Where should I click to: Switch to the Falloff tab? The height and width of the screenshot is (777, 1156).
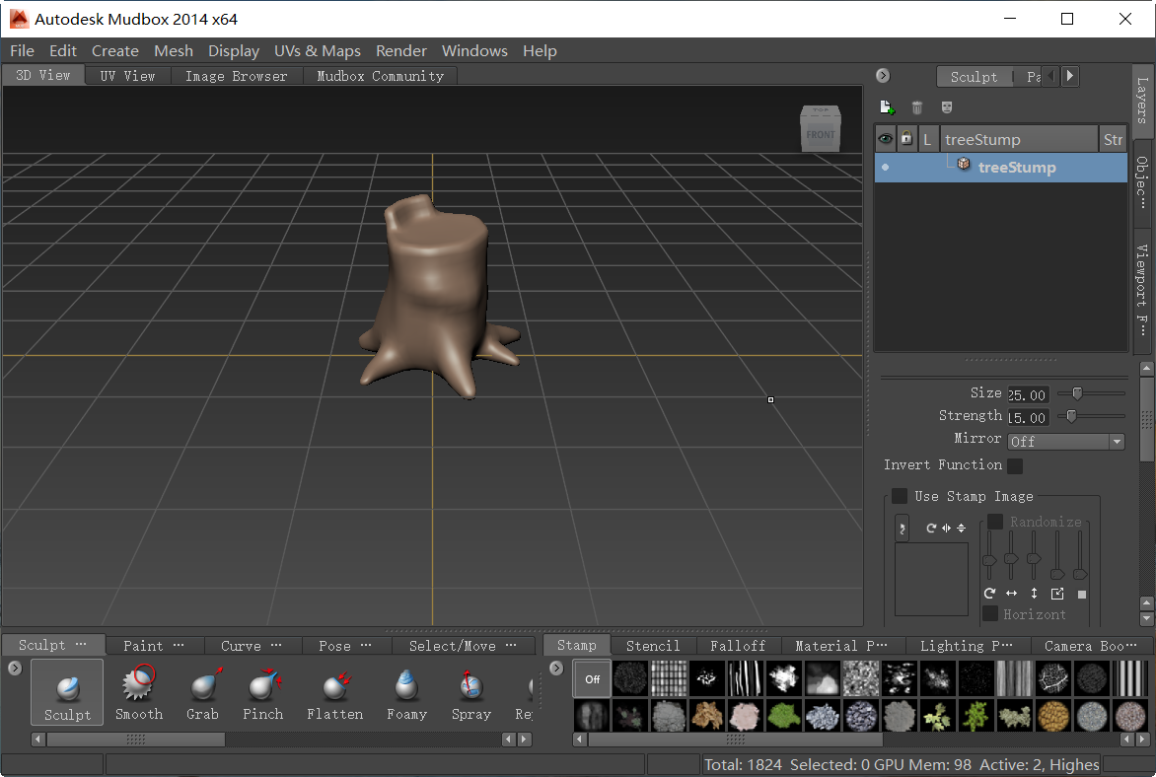click(737, 646)
